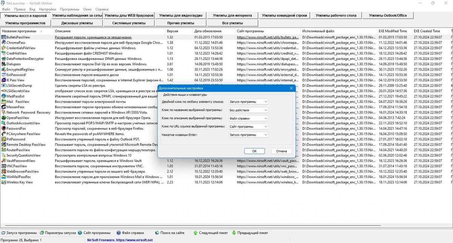Open dropdown for Клик по описанию программы
The height and width of the screenshot is (243, 453).
pyautogui.click(x=248, y=118)
